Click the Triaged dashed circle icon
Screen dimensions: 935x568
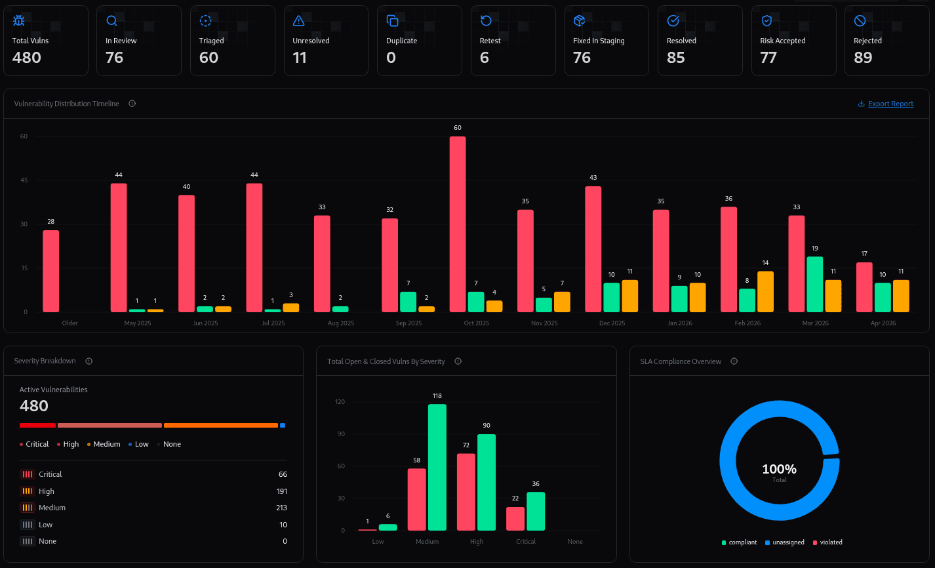[206, 21]
